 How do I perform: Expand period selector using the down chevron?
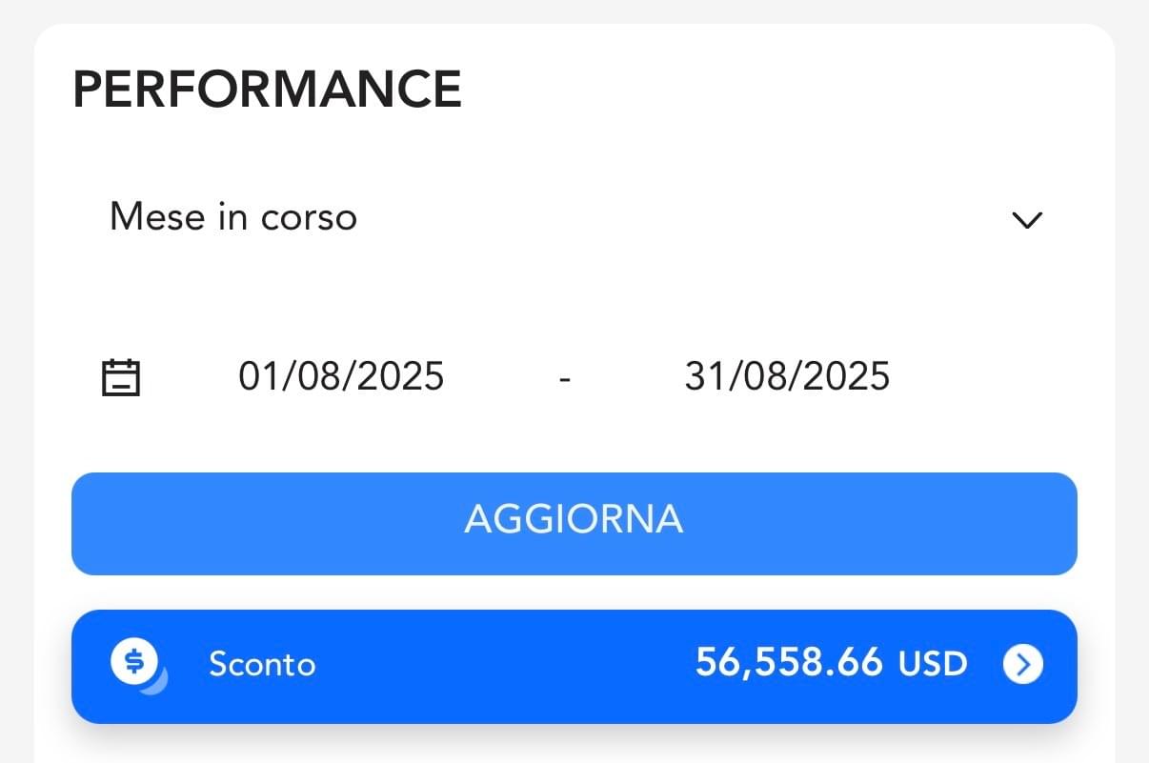[x=1027, y=220]
